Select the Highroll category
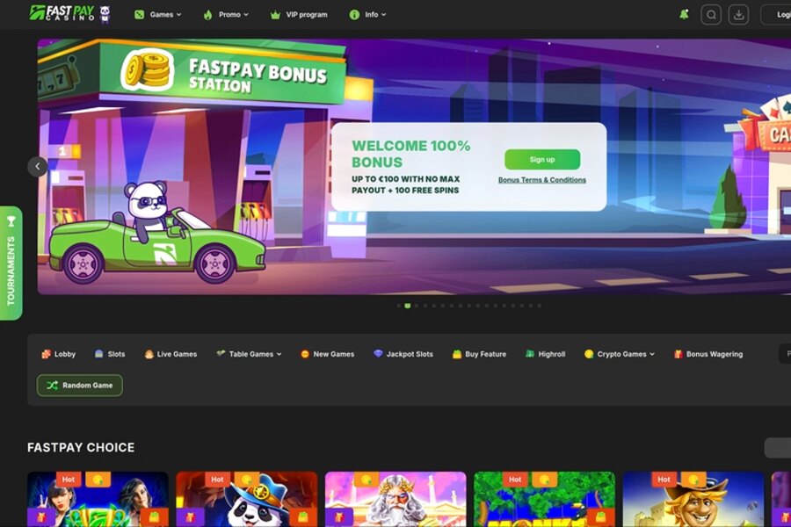The height and width of the screenshot is (527, 791). (545, 354)
